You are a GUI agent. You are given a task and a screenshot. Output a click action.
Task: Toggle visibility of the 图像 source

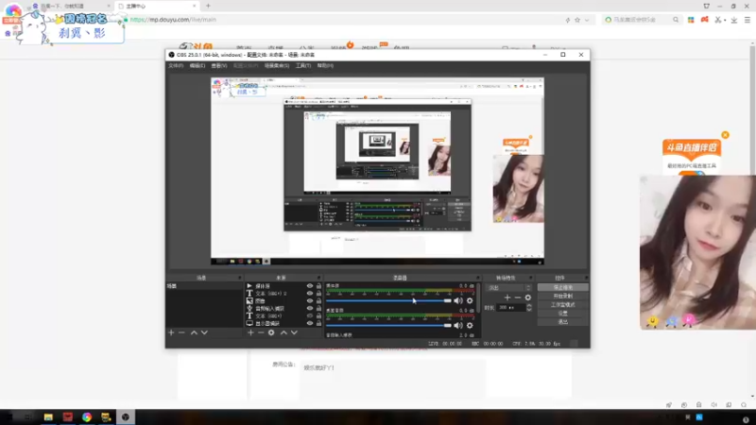(x=310, y=300)
